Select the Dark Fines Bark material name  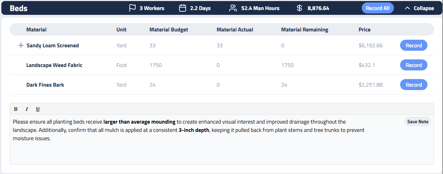coord(45,85)
